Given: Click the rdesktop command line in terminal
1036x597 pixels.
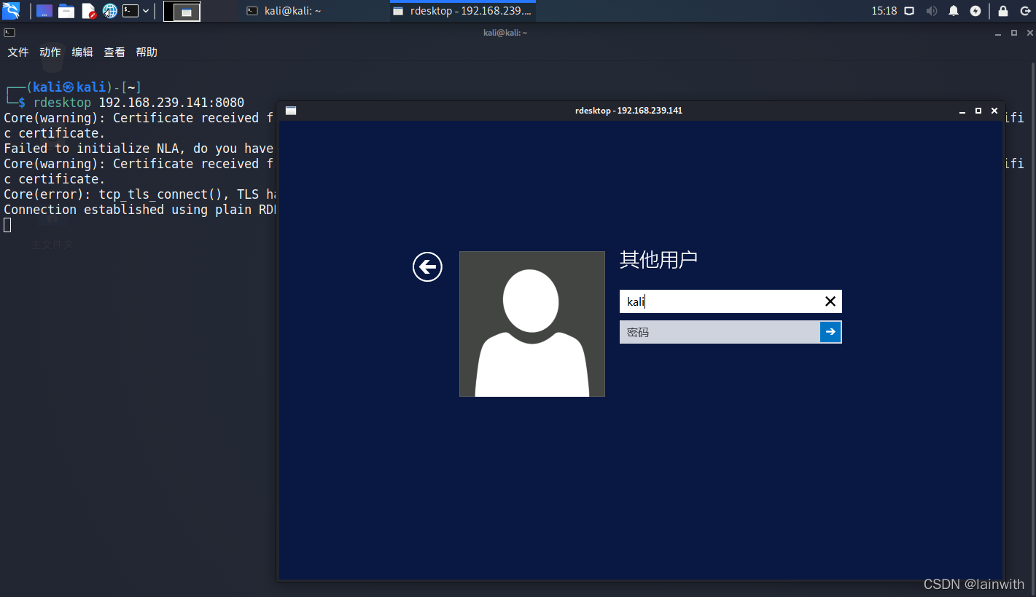Looking at the screenshot, I should 139,103.
